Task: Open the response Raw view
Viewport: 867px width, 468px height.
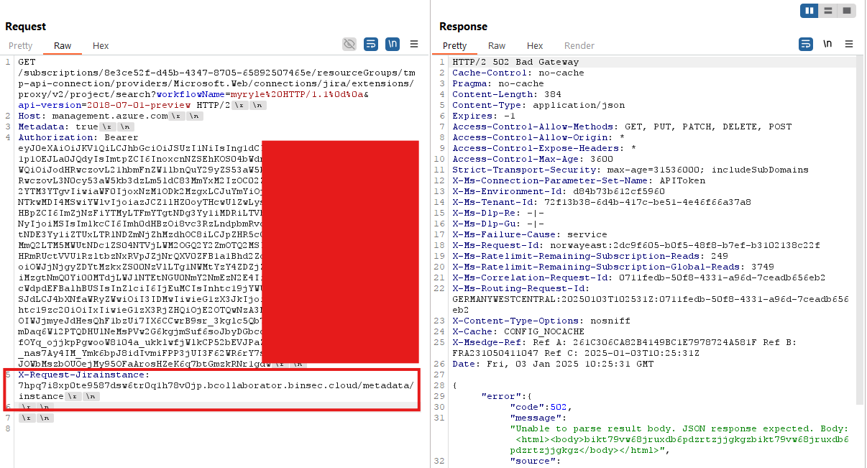Action: (x=497, y=45)
